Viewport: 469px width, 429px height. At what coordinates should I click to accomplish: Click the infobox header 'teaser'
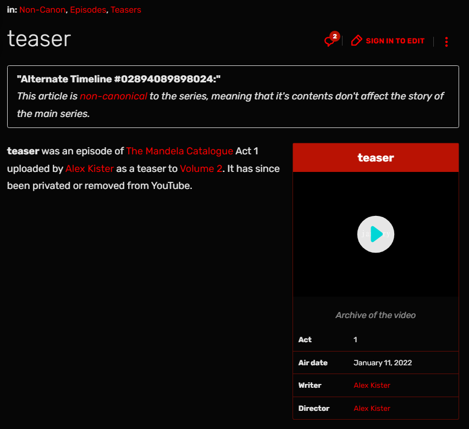point(376,158)
